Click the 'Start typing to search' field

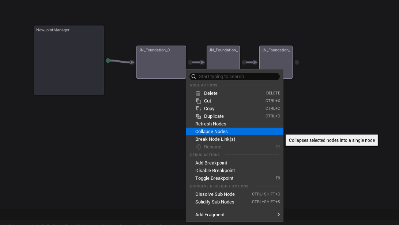[238, 77]
